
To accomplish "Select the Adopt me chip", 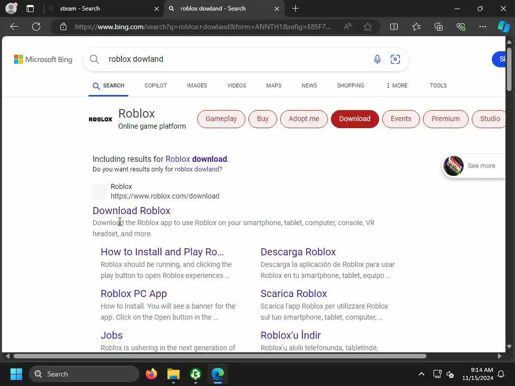I will (304, 119).
